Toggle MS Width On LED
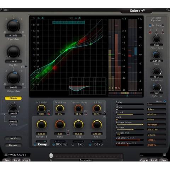Image resolution: width=170 pixels, height=170 pixels. pos(49,114)
